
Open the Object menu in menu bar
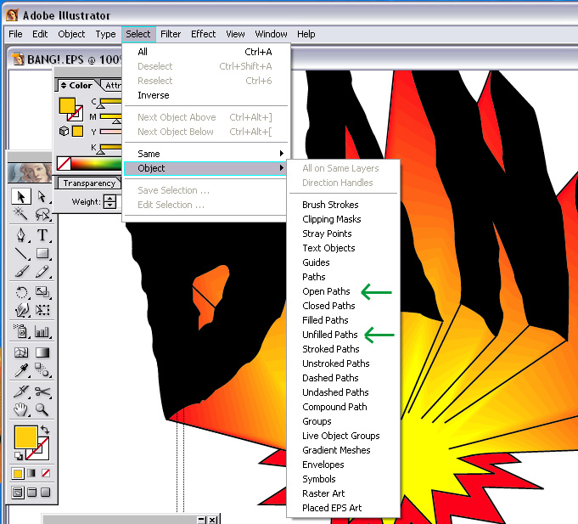[x=71, y=34]
